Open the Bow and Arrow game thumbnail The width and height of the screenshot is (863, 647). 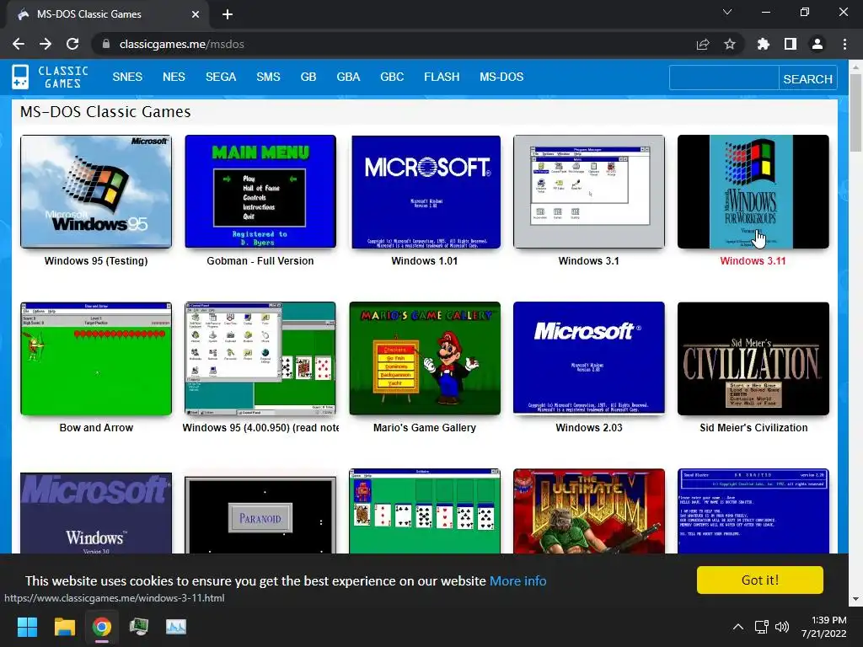pyautogui.click(x=96, y=358)
